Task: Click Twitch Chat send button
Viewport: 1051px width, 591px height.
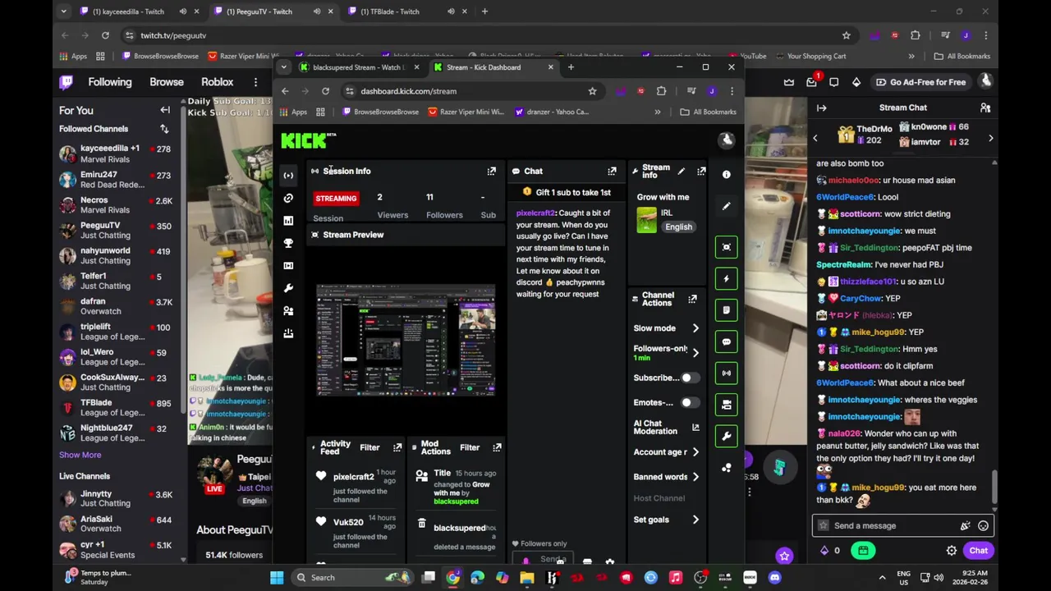Action: pos(978,551)
